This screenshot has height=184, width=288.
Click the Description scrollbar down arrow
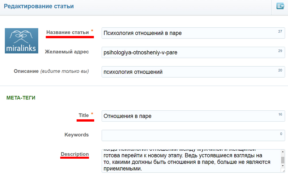283,166
